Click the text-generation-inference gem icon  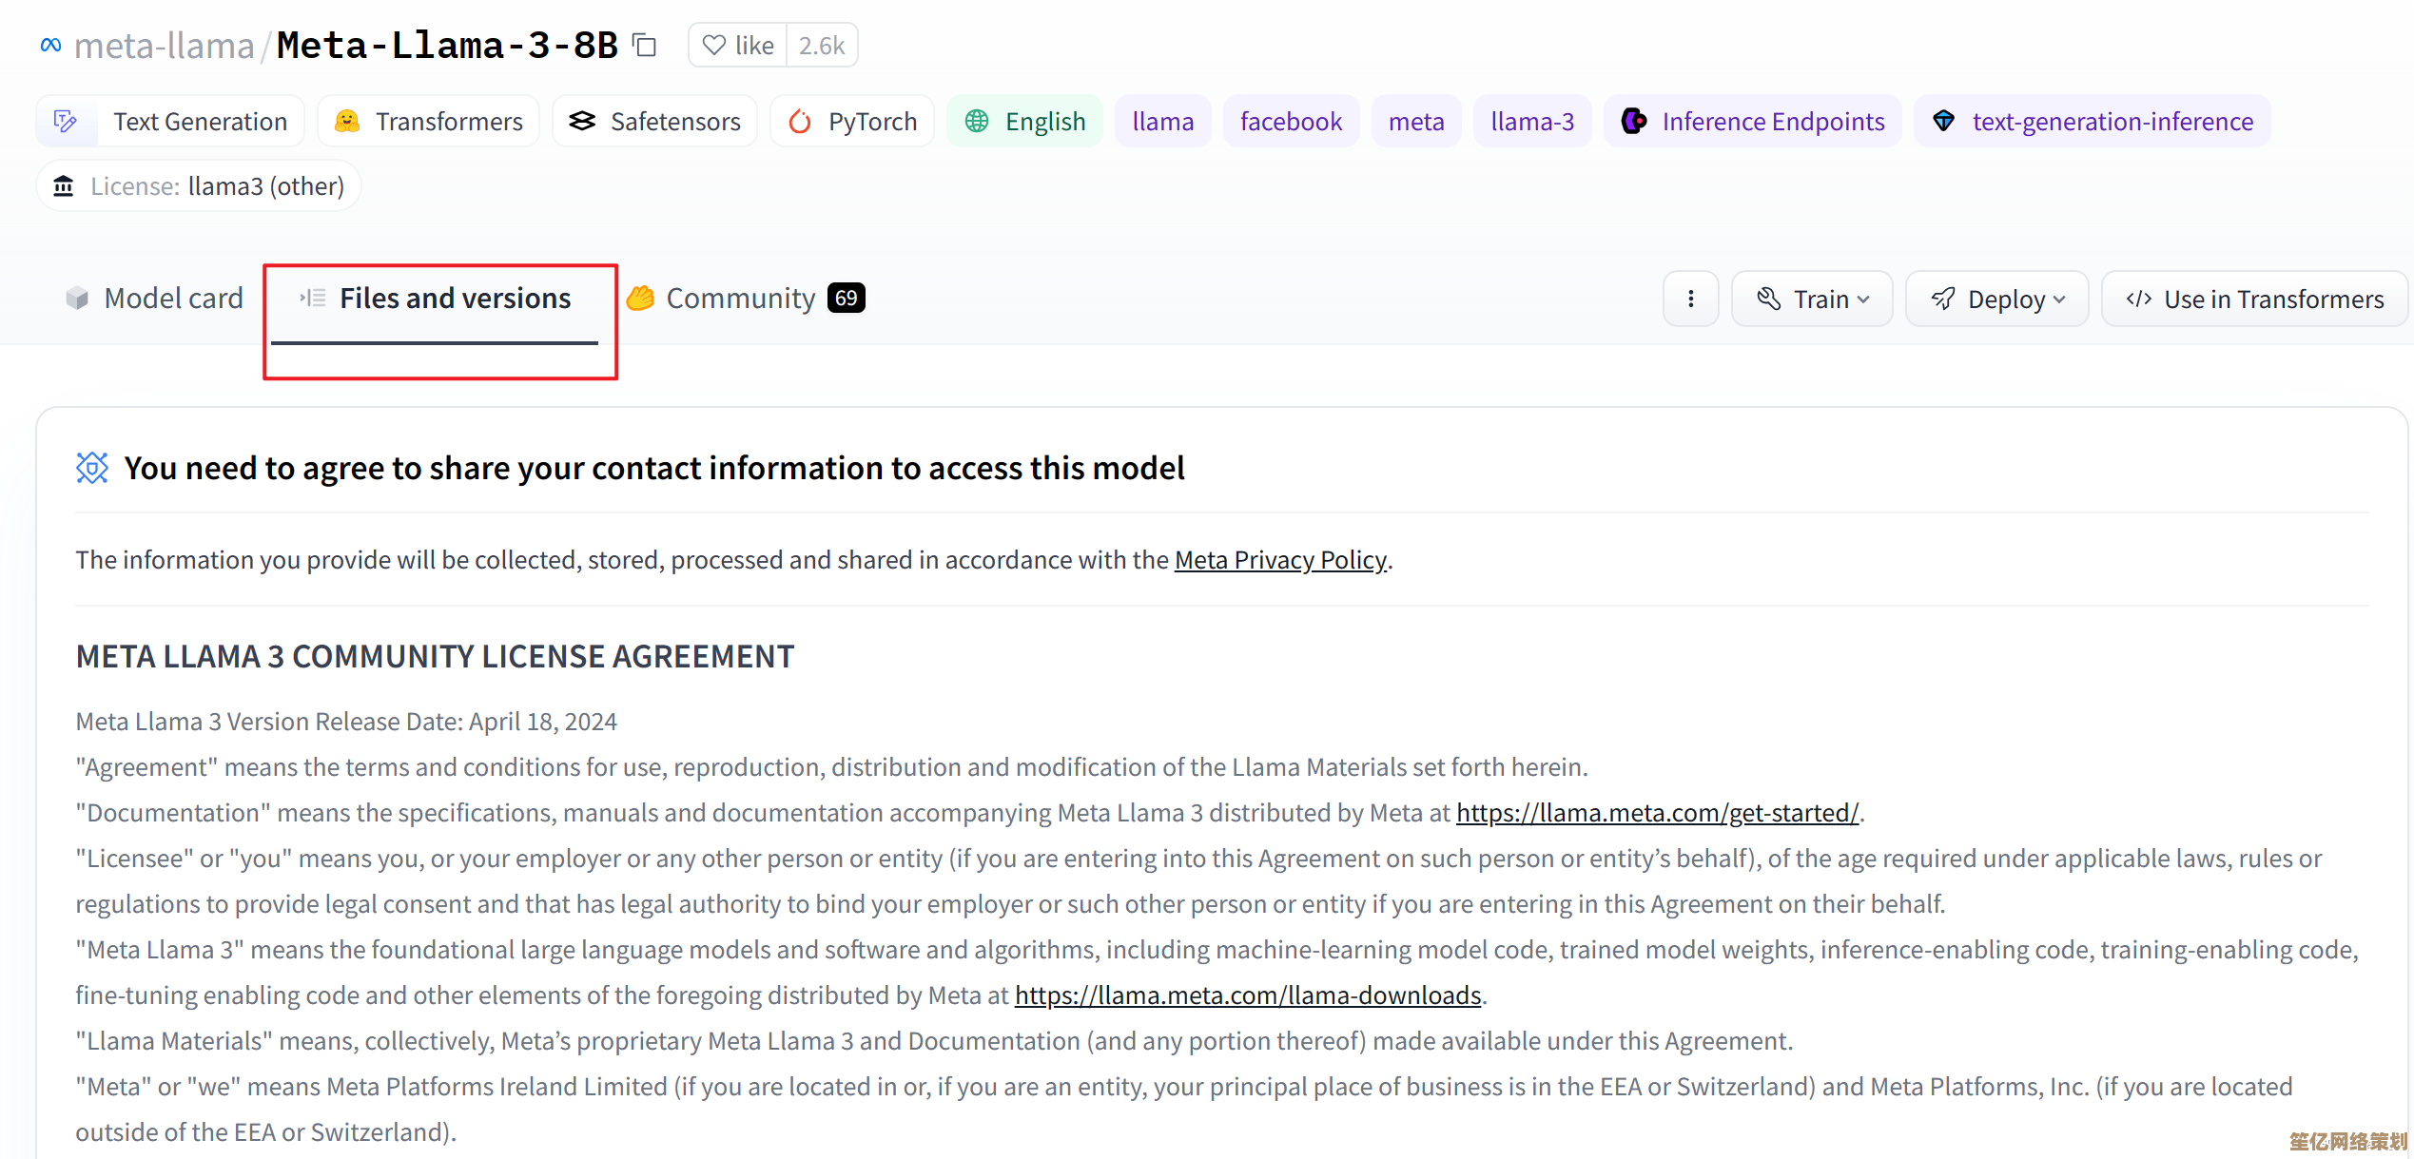coord(1943,121)
